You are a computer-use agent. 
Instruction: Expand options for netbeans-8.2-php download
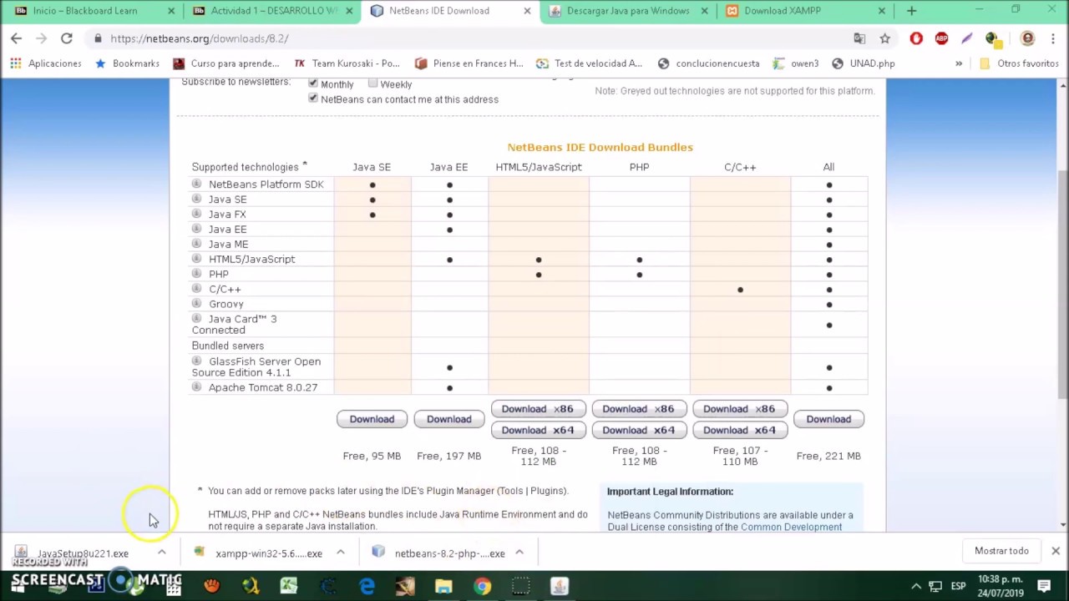[519, 553]
